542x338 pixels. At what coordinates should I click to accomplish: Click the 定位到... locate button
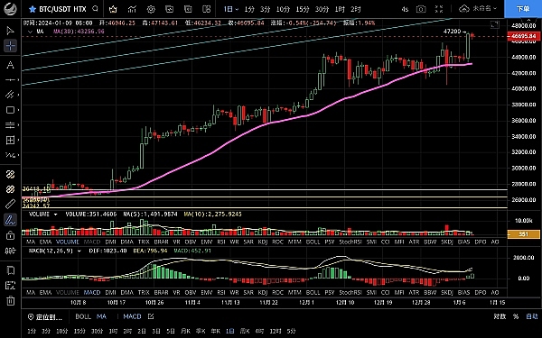pyautogui.click(x=45, y=317)
